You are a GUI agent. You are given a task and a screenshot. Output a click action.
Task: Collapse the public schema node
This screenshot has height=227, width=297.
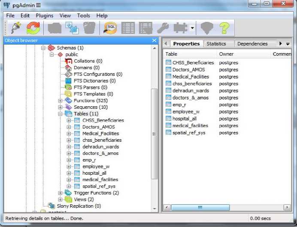[52, 54]
